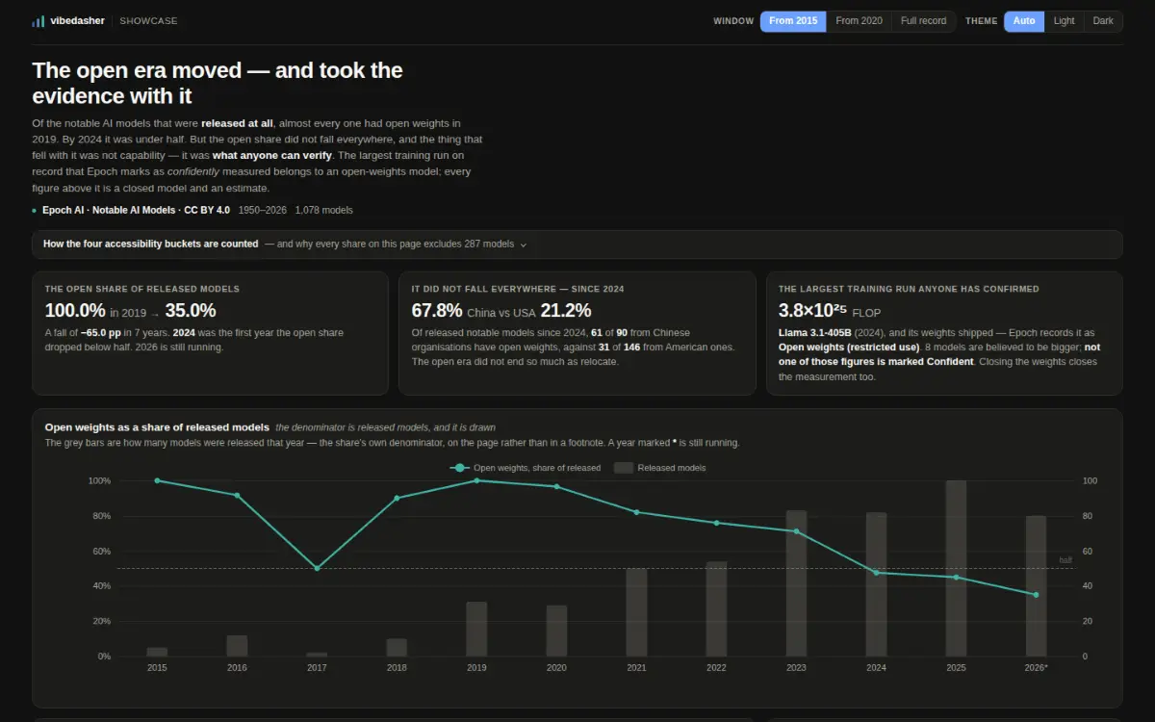Click 'THE LARGEST TRAINING RUN ANYONE HAS CONFIRMED' heading
The width and height of the screenshot is (1155, 722).
909,289
